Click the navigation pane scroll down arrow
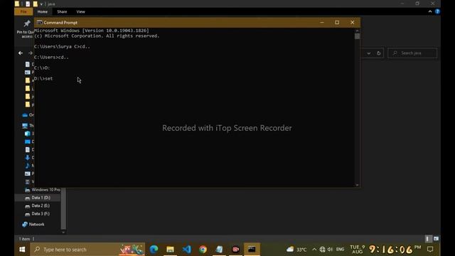The height and width of the screenshot is (256, 455). coord(63,232)
